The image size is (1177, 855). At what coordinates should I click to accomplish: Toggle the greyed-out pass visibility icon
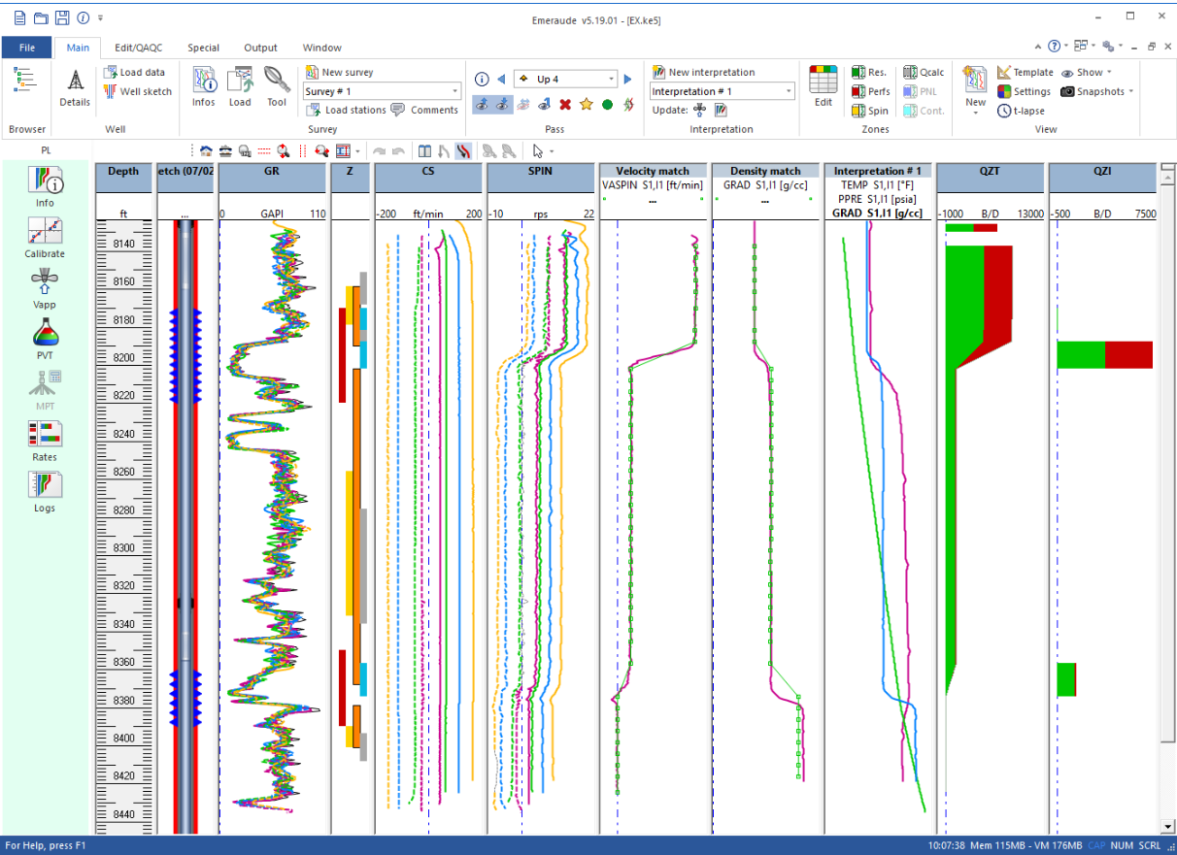tap(523, 105)
